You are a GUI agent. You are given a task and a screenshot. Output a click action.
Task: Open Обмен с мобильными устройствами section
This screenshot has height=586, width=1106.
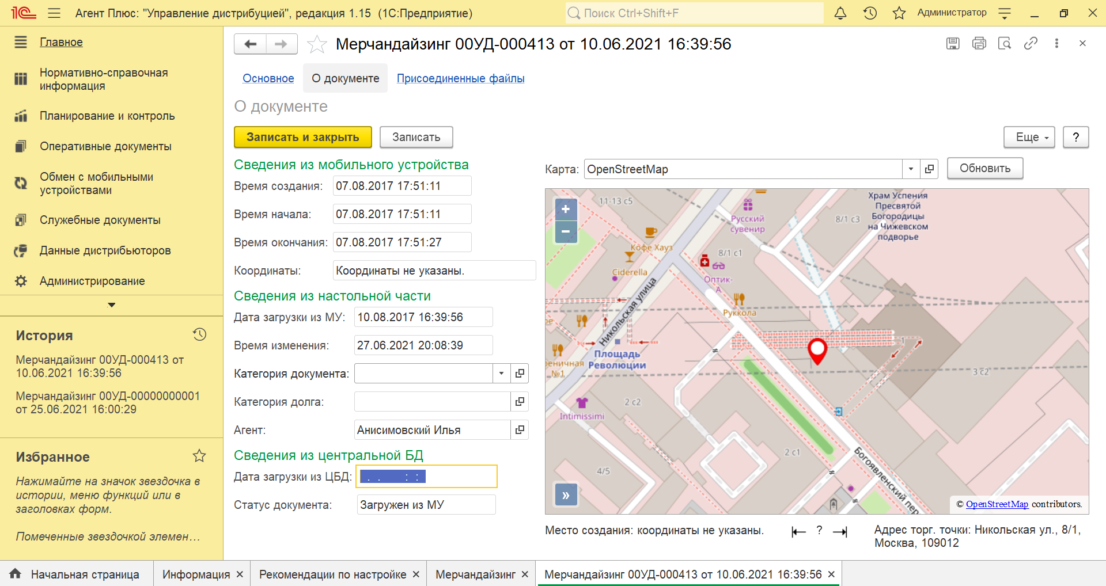pyautogui.click(x=96, y=184)
